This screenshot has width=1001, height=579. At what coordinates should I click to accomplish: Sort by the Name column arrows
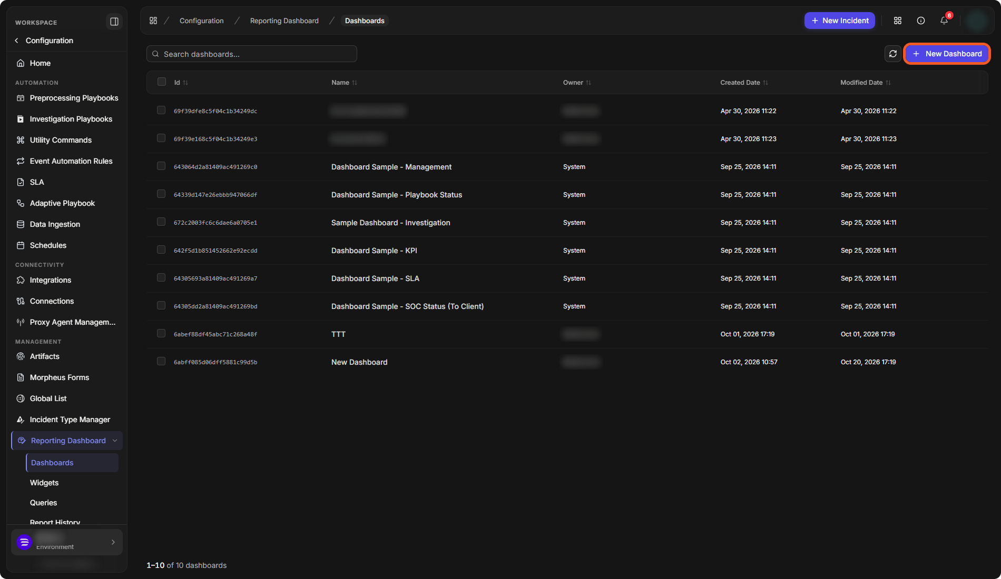(355, 83)
